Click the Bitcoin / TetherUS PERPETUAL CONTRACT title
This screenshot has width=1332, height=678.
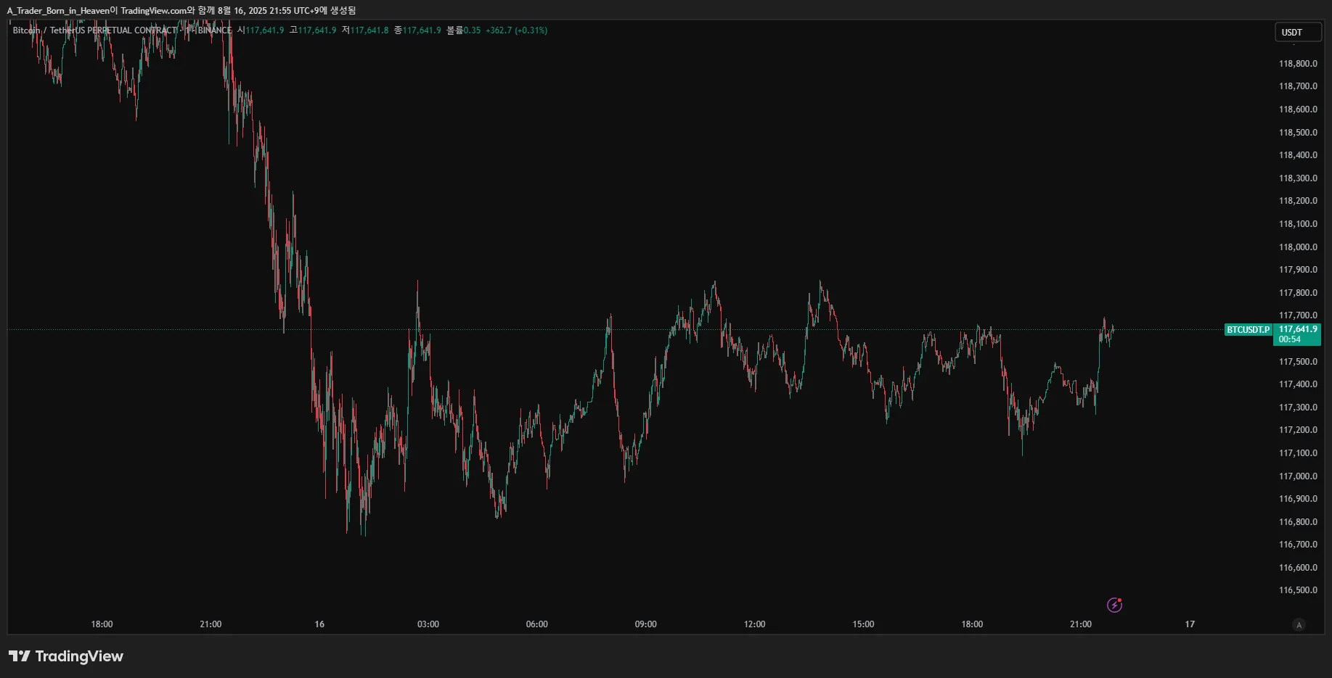pos(94,30)
